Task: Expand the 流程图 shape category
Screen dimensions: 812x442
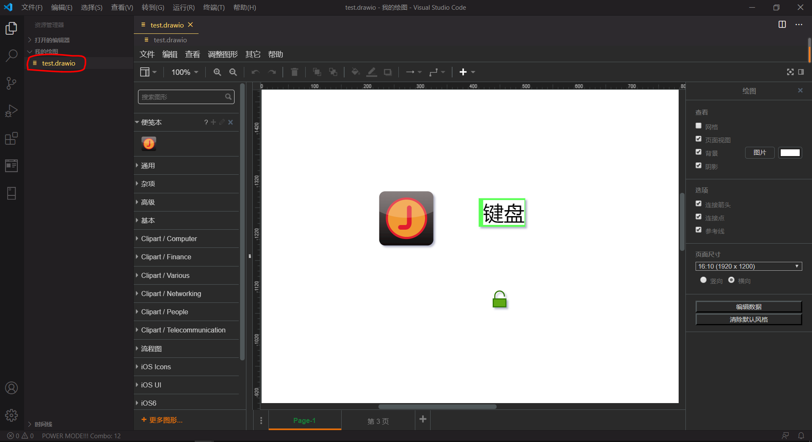Action: point(186,349)
